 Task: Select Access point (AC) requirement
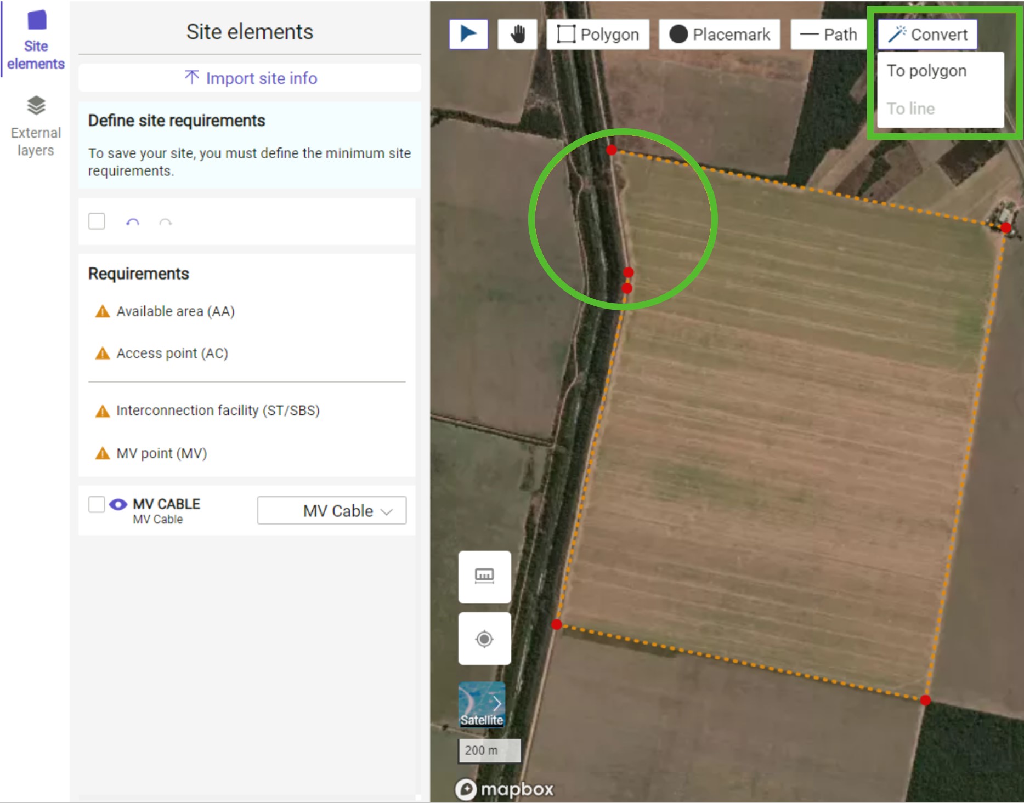172,354
